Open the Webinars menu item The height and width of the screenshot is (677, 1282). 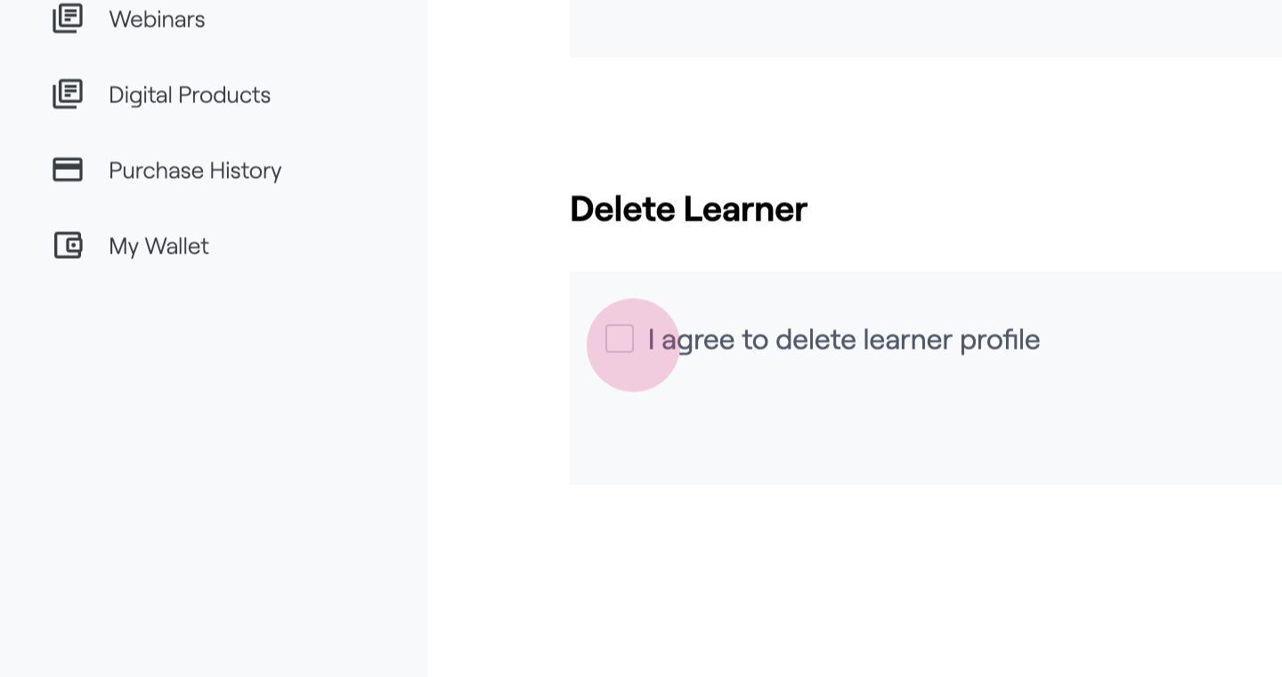click(157, 19)
